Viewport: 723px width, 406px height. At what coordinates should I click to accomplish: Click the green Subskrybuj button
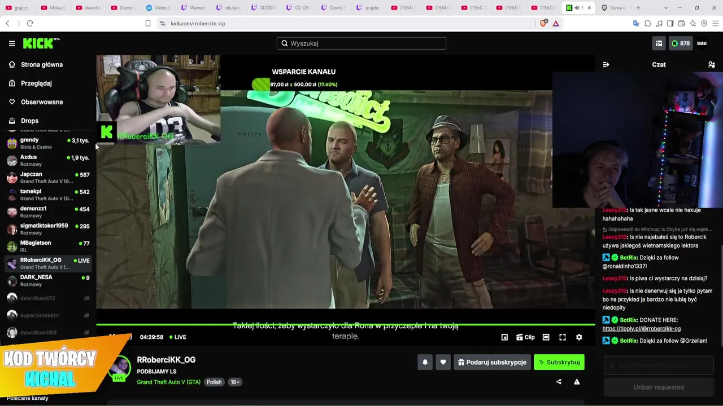(559, 363)
